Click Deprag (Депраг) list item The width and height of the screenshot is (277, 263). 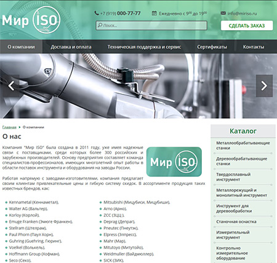pos(119,222)
